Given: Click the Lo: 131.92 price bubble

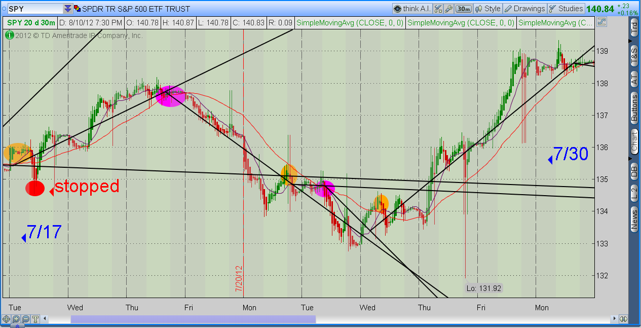Looking at the screenshot, I should pos(483,288).
